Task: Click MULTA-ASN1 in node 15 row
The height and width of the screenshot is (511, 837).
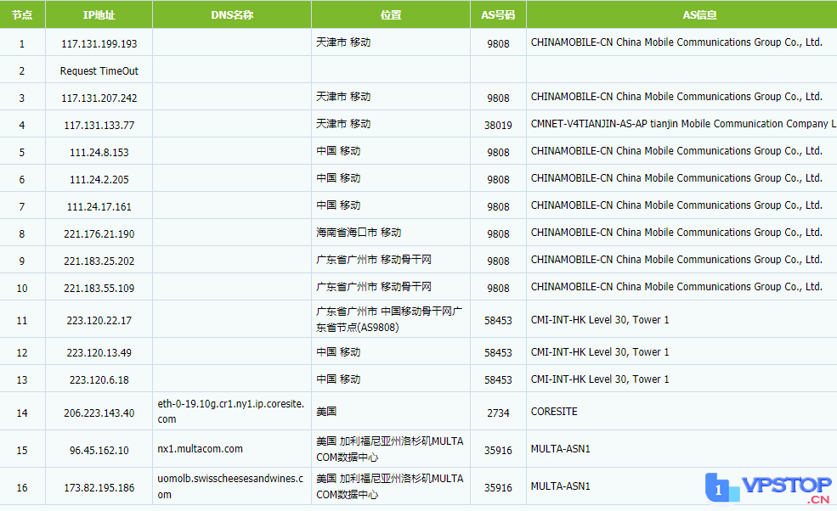Action: click(x=561, y=449)
